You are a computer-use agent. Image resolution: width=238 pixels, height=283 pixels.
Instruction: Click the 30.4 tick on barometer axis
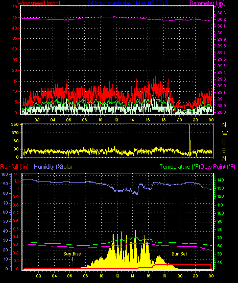tap(221, 7)
